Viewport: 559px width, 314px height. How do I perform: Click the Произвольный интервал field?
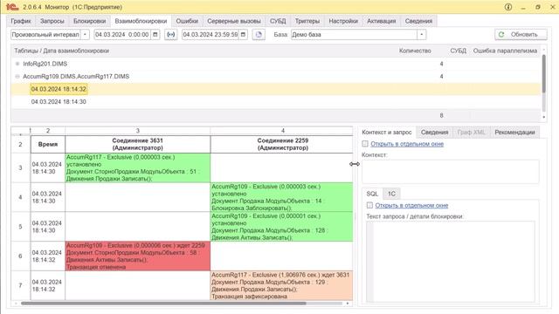(45, 35)
